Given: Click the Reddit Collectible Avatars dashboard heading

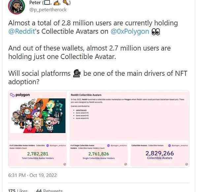Looking at the screenshot, I should coord(86,95).
